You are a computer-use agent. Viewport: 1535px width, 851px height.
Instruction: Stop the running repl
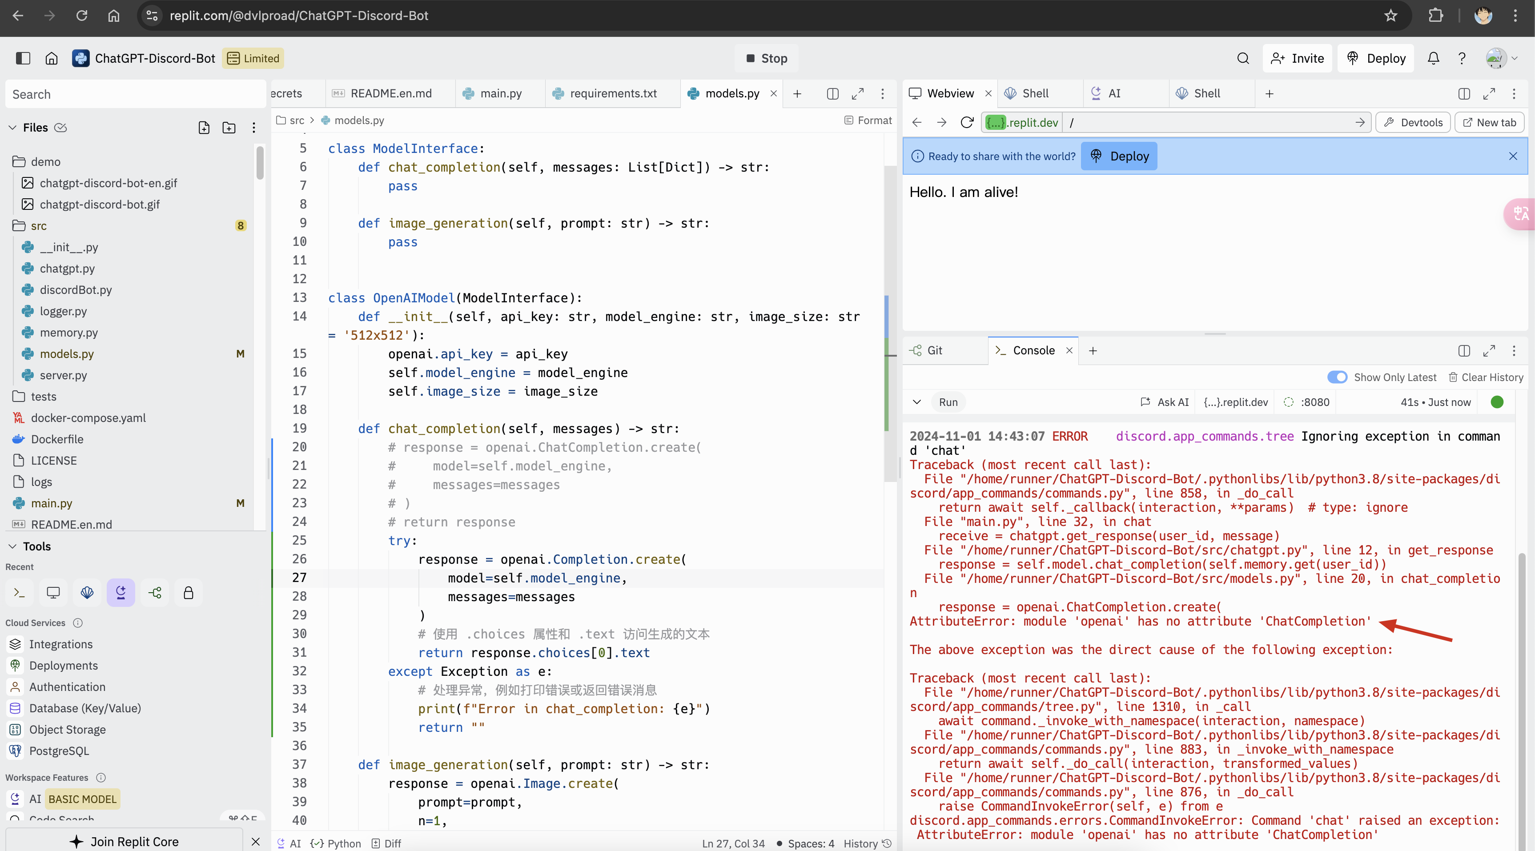[766, 58]
